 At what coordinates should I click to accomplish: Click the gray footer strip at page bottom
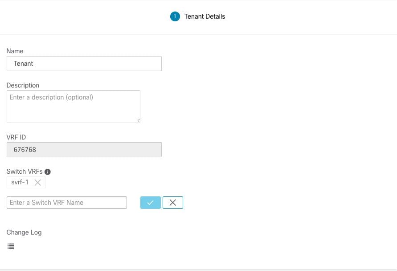click(198, 270)
